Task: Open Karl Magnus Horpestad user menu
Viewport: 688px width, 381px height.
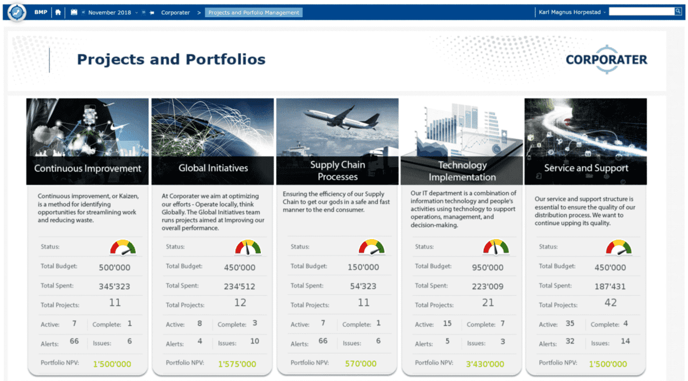Action: click(572, 12)
